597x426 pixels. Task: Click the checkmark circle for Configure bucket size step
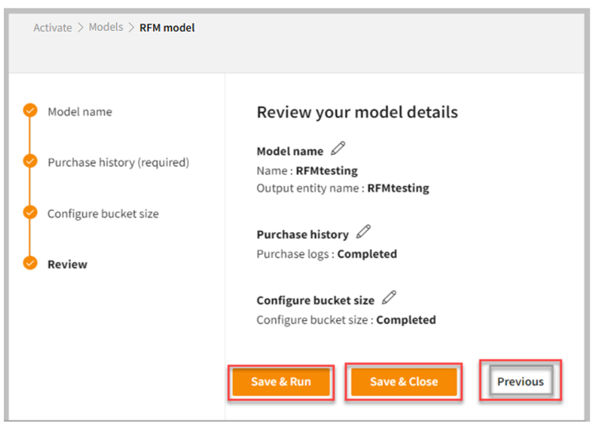[30, 213]
